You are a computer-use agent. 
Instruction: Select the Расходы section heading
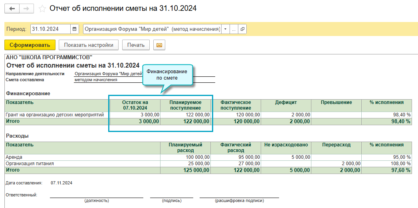17,136
